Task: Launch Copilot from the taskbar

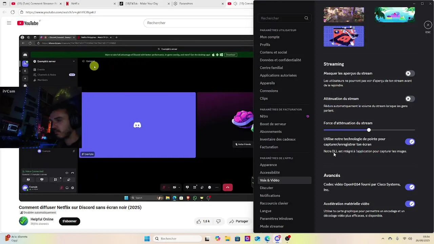Action: pyautogui.click(x=218, y=239)
